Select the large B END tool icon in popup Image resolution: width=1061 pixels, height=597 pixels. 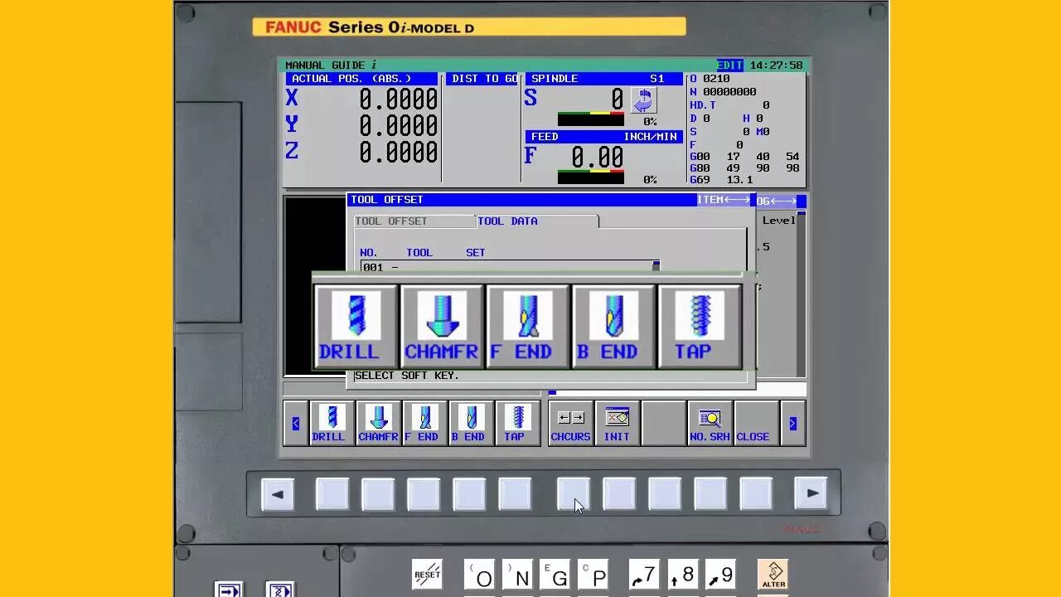point(613,327)
